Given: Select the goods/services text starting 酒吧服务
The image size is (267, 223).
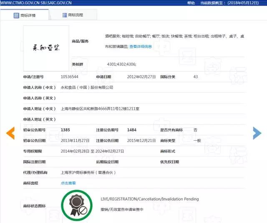Looking at the screenshot, I should click(x=174, y=41).
